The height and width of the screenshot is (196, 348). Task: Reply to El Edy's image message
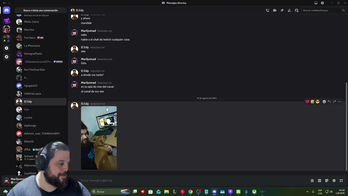tap(329, 102)
